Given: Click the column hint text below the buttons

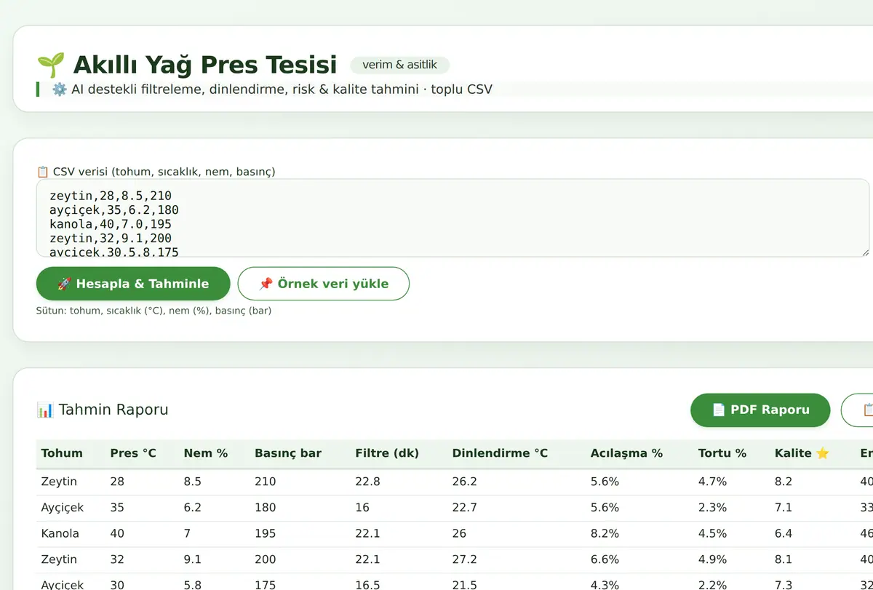Looking at the screenshot, I should (x=154, y=311).
